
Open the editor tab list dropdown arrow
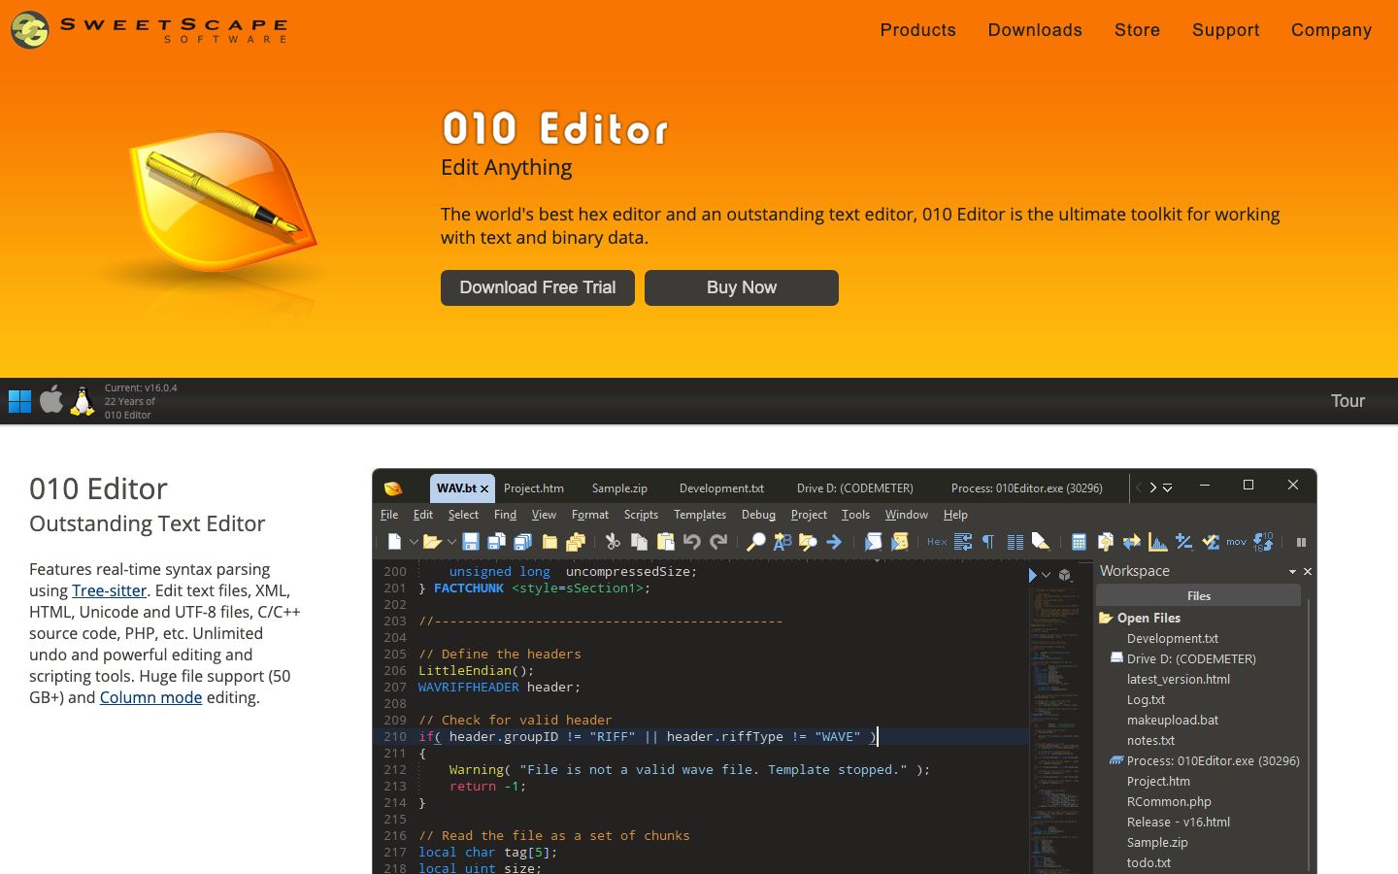coord(1167,487)
